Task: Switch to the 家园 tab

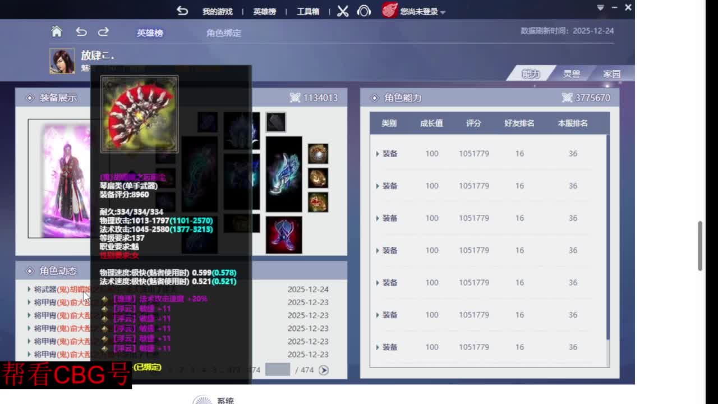Action: [612, 74]
